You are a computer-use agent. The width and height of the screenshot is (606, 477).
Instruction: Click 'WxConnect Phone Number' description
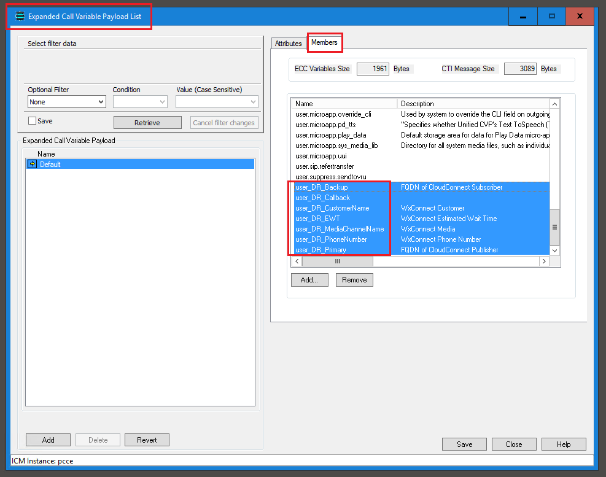click(x=441, y=239)
